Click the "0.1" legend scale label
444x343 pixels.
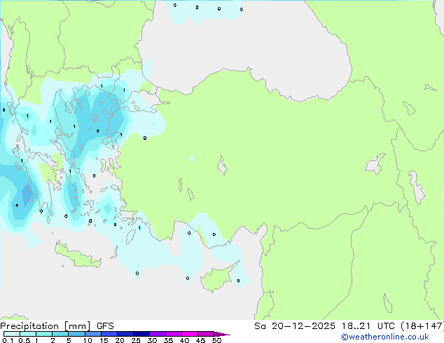pos(8,340)
